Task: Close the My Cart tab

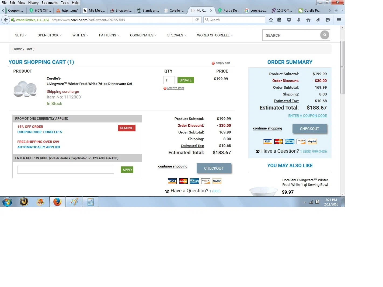Action: coord(211,11)
